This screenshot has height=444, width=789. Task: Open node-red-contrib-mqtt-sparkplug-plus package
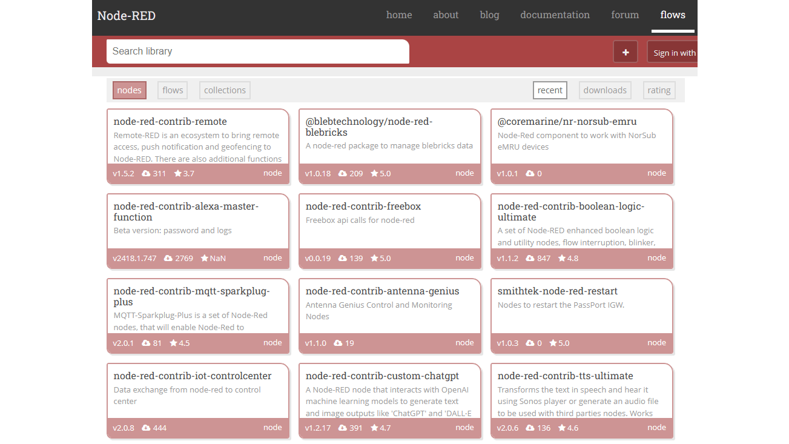coord(192,297)
